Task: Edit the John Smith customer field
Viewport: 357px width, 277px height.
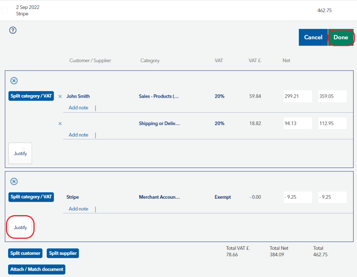Action: click(x=78, y=96)
